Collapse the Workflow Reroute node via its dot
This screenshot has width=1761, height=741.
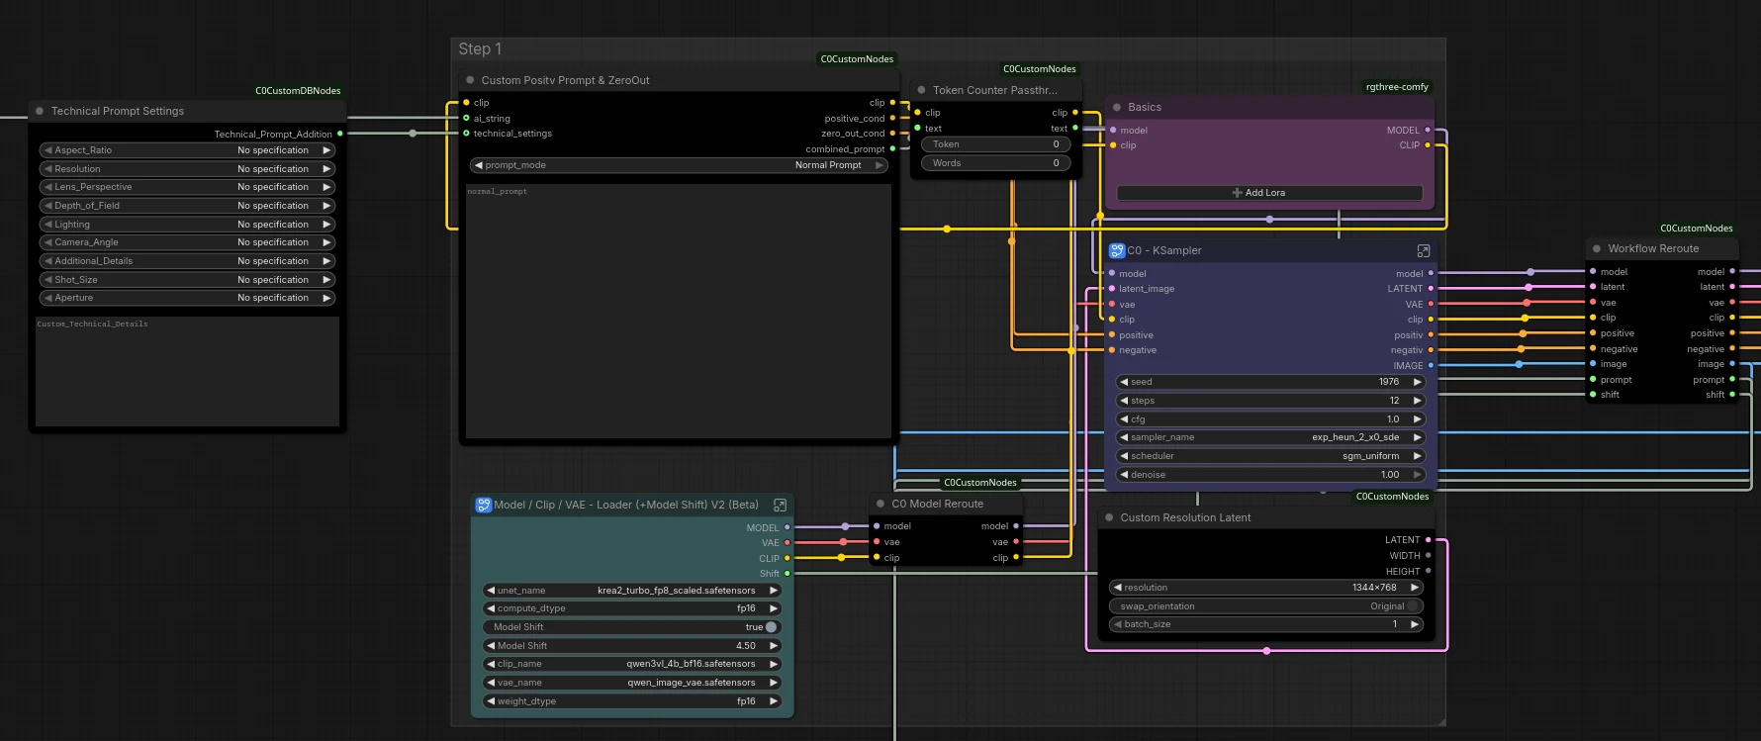pyautogui.click(x=1597, y=248)
